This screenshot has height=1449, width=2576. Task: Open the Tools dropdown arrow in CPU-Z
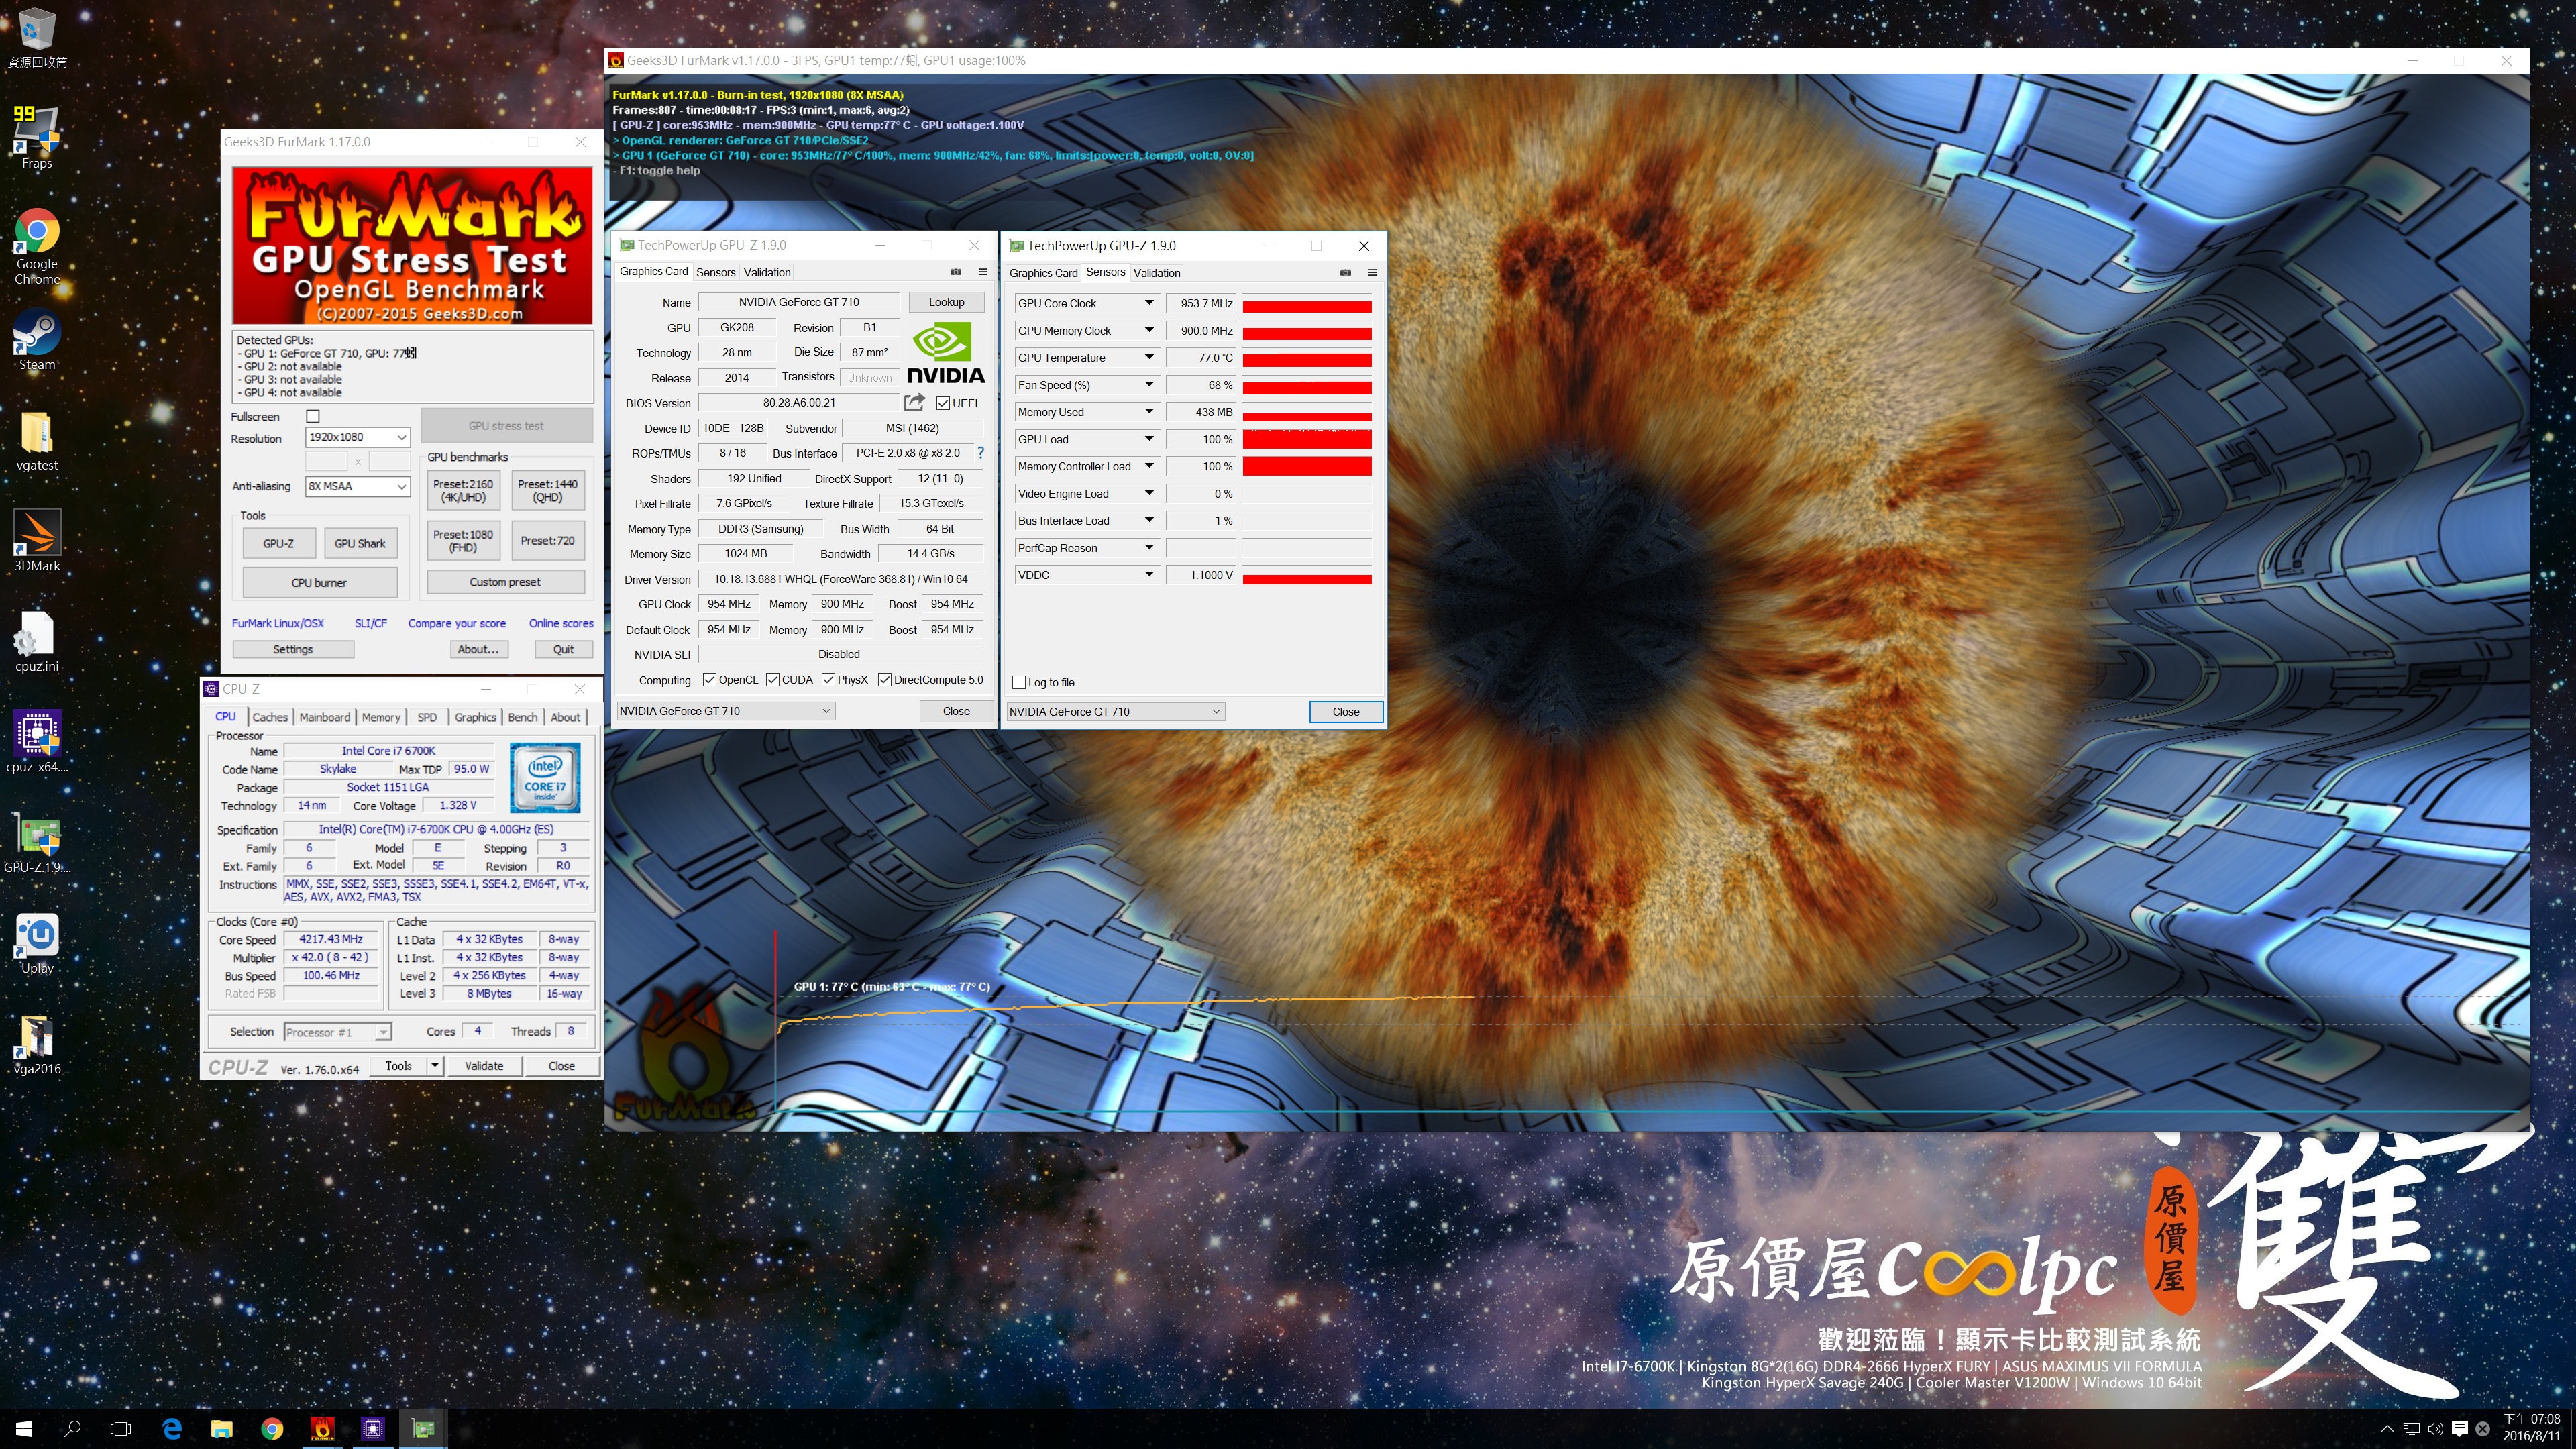tap(435, 1066)
